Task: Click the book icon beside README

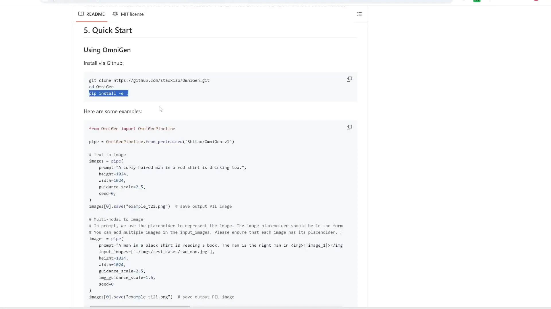Action: (81, 14)
